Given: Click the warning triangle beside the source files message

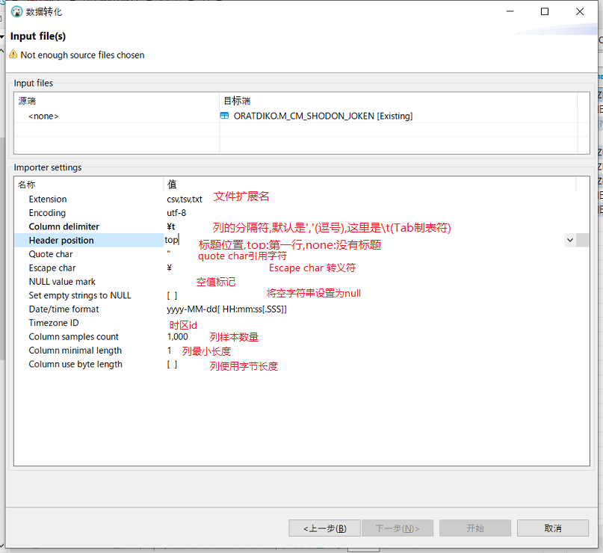Looking at the screenshot, I should coord(13,55).
